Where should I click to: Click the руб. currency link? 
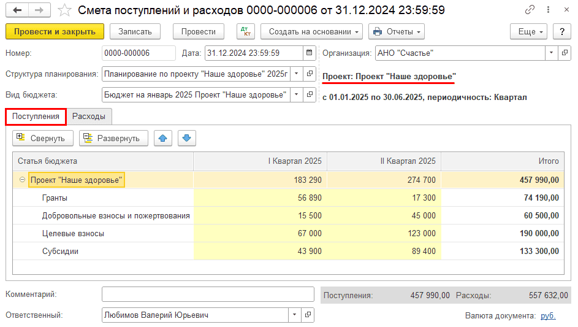point(548,315)
